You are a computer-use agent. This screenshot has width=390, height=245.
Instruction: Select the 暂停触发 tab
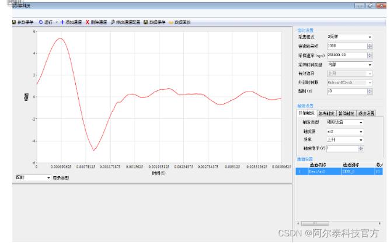346,114
